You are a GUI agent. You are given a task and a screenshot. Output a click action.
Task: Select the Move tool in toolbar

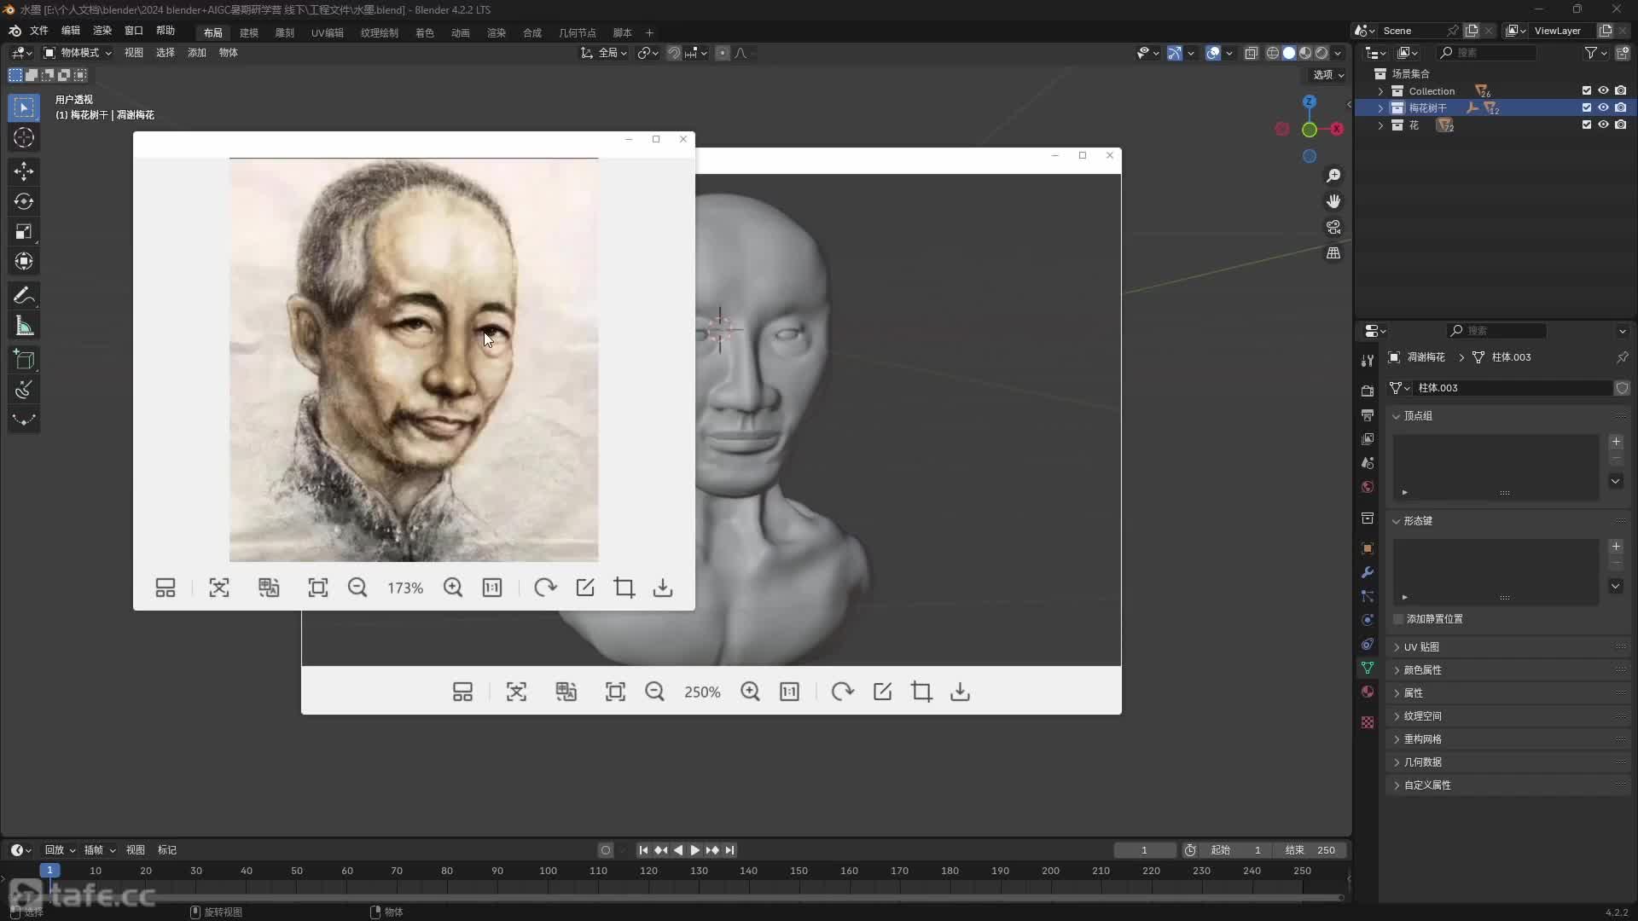click(x=24, y=171)
